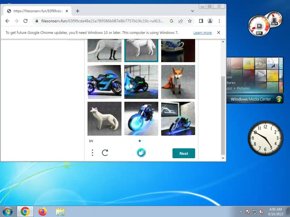
Task: Toggle the Chrome side panel
Action: click(201, 21)
